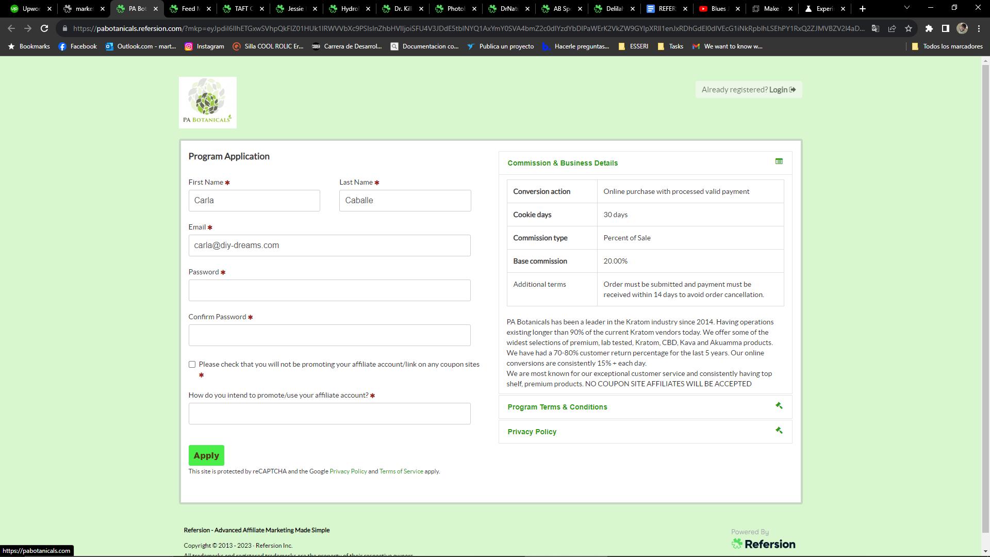Open the Tasks bookmarks folder
Screen dimensions: 990x557
[670, 46]
